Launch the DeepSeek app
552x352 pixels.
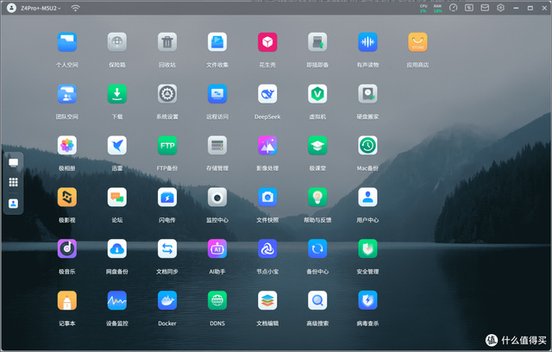267,94
